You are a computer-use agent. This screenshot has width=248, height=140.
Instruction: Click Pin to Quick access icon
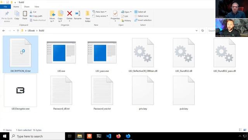click(x=7, y=13)
